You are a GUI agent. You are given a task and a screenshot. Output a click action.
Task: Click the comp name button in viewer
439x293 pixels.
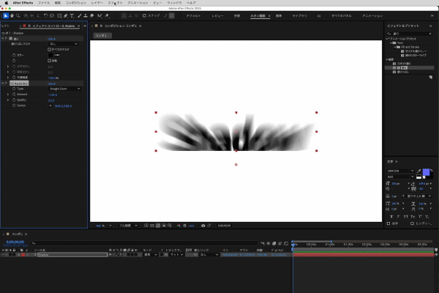(x=102, y=36)
